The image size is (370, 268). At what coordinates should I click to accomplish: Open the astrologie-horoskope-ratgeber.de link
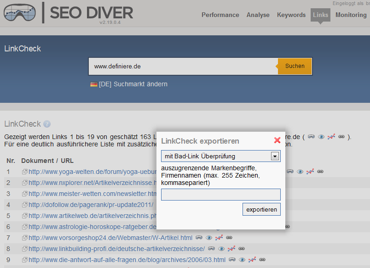pyautogui.click(x=92, y=227)
